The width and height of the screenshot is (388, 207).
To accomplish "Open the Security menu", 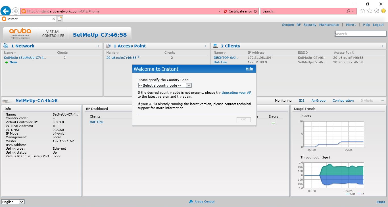I will pos(310,25).
